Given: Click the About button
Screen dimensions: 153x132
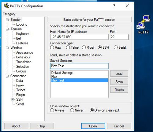Looking at the screenshot, I should (16, 126).
